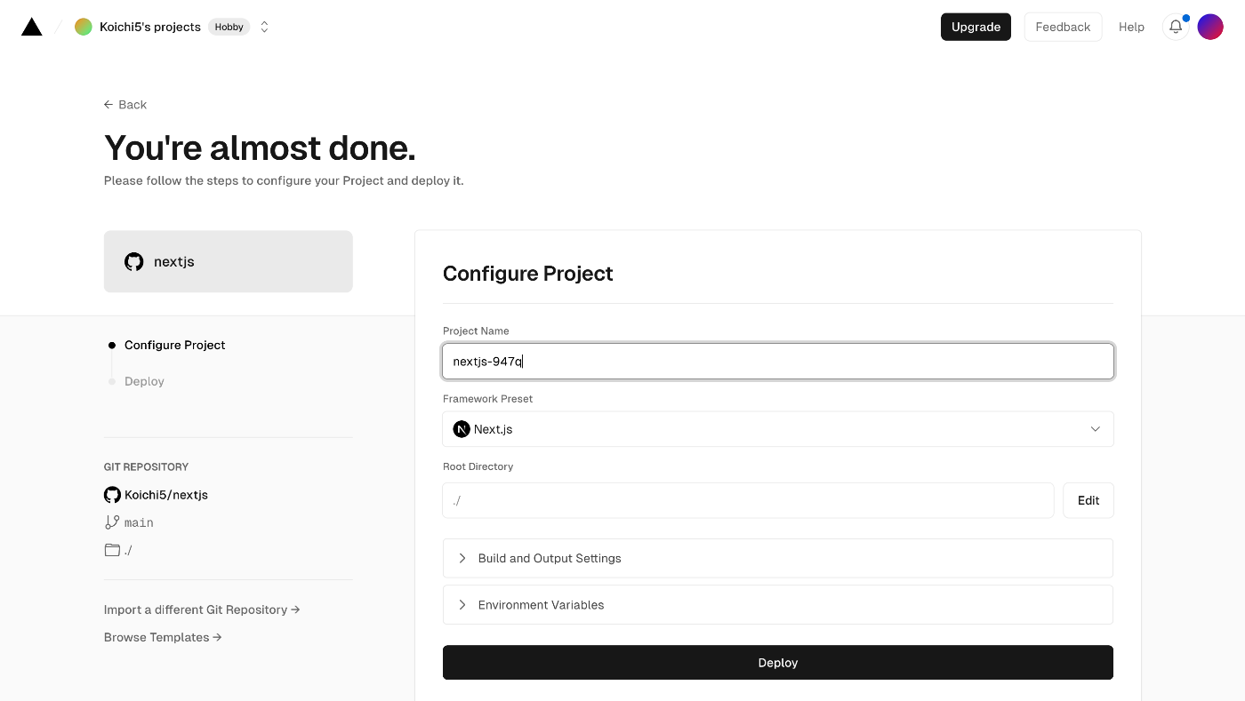
Task: Click the Root Directory label
Action: tap(478, 466)
